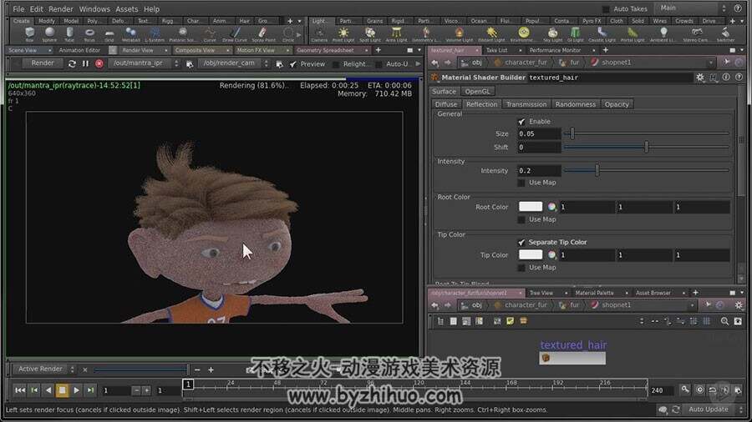Select the Metaball shelf tool
This screenshot has height=422, width=752.
(131, 33)
